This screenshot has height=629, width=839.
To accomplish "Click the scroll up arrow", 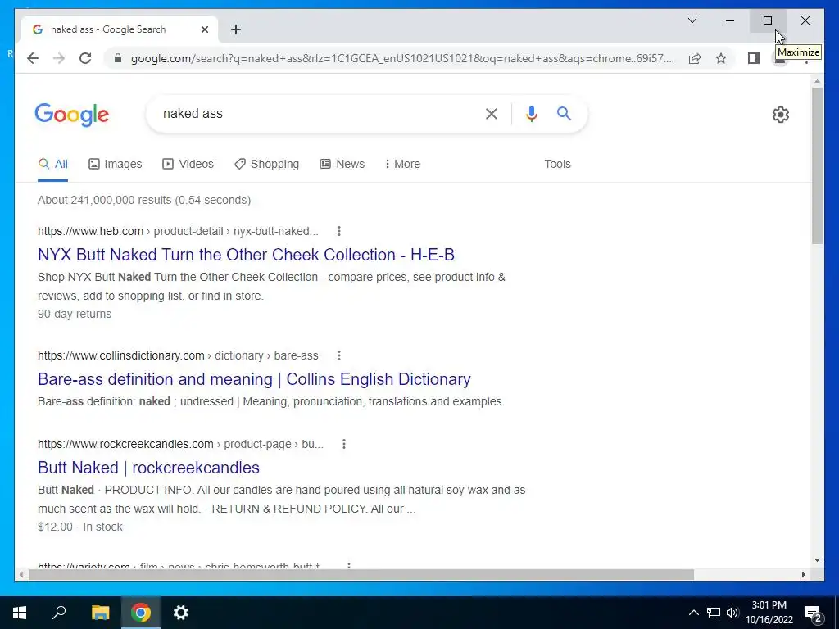I will (817, 82).
